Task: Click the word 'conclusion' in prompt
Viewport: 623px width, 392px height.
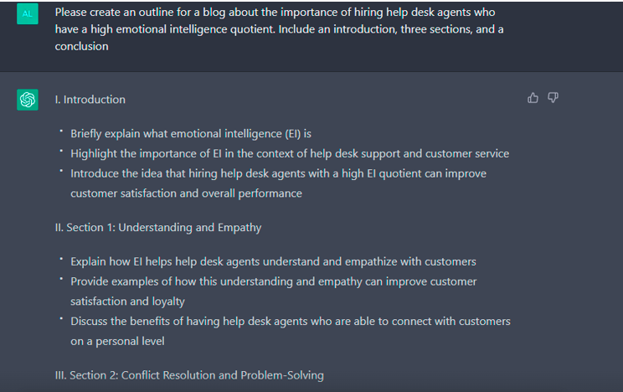Action: tap(81, 47)
